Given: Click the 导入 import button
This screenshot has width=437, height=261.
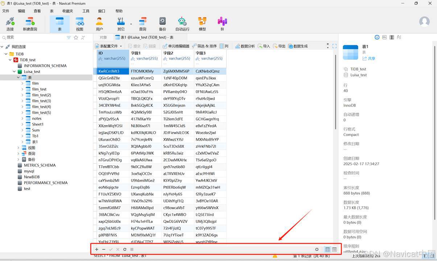Looking at the screenshot, I should pyautogui.click(x=264, y=46).
